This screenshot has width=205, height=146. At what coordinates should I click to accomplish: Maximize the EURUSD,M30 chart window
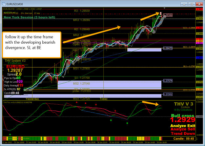pyautogui.click(x=192, y=4)
